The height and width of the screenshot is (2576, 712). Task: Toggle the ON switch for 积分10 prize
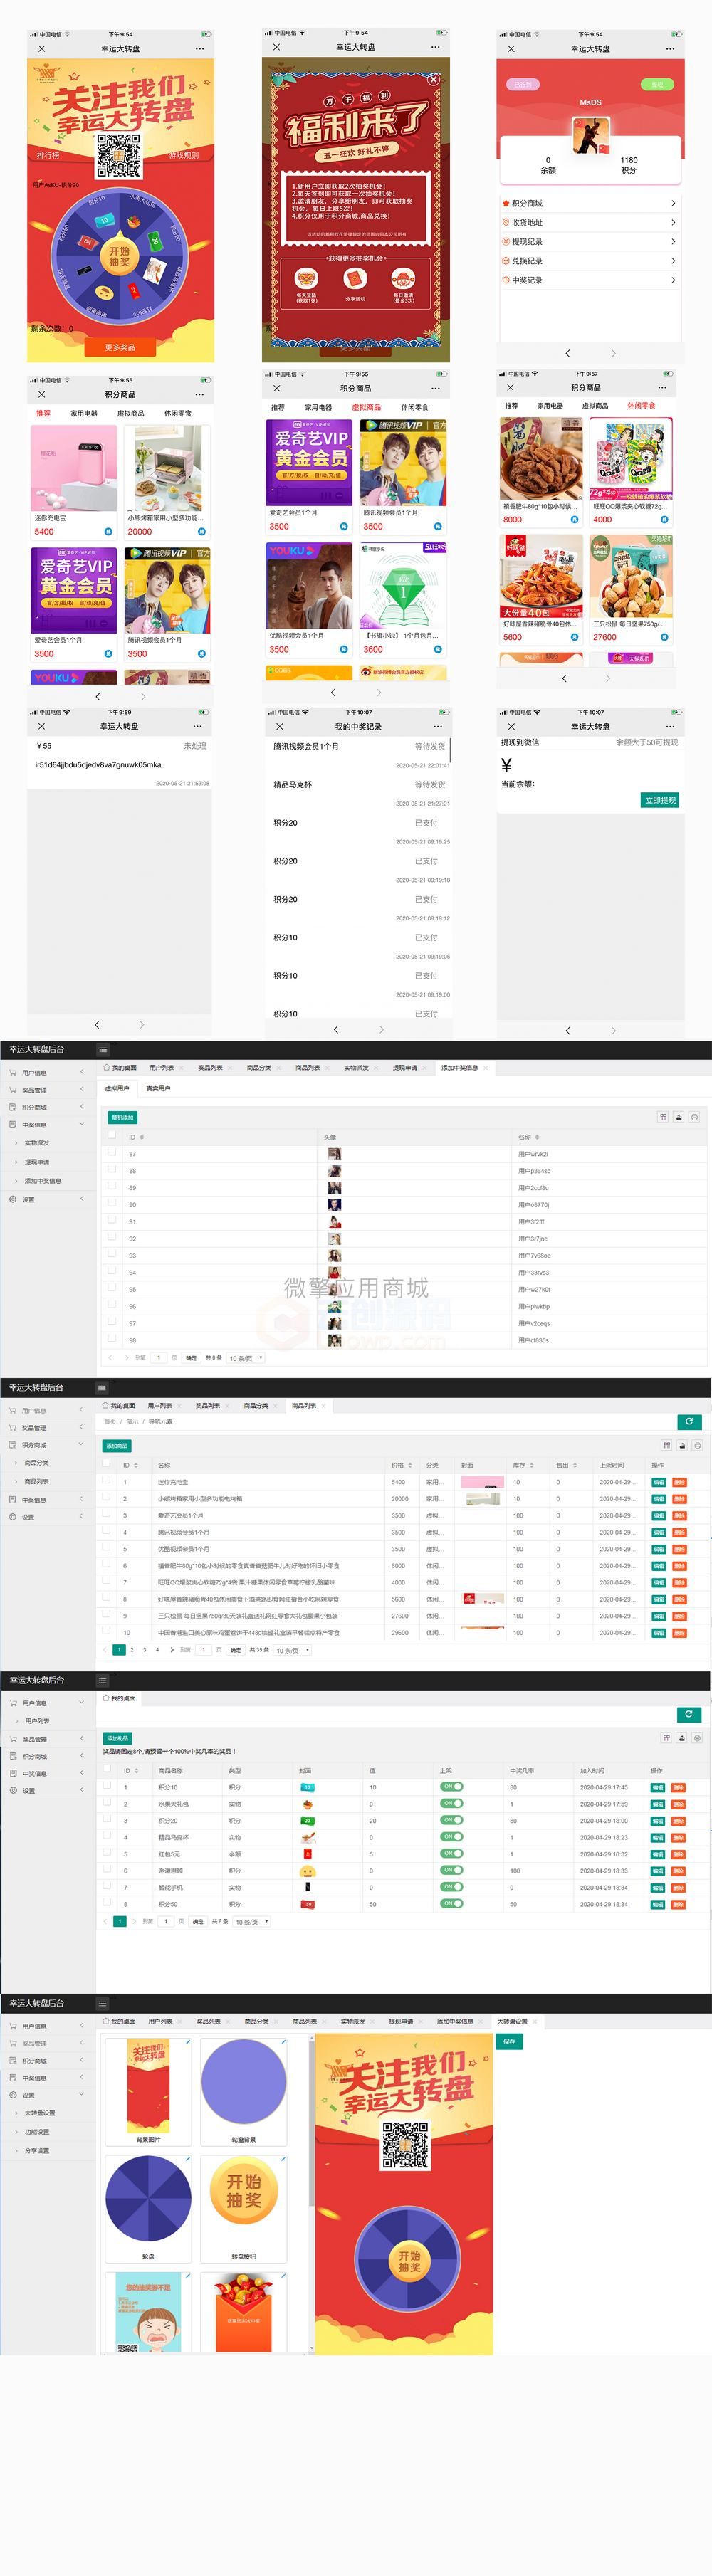[x=452, y=1787]
